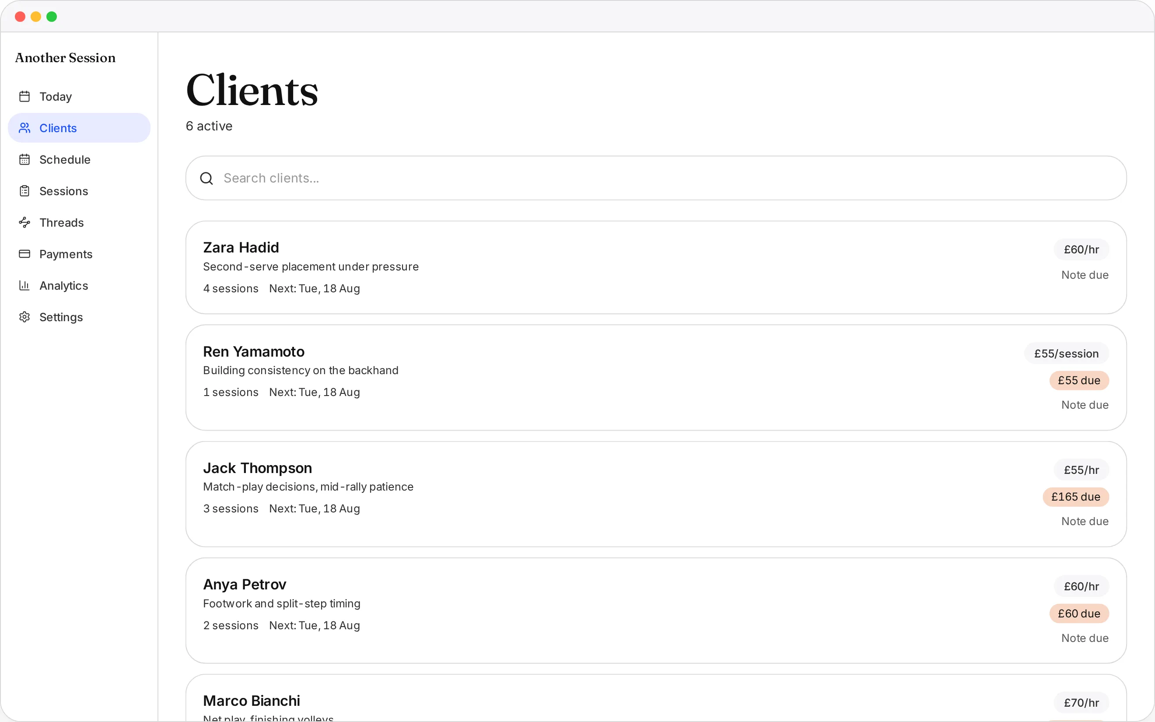Focus the Search clients field

coord(656,178)
